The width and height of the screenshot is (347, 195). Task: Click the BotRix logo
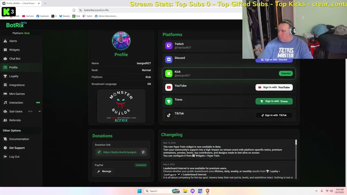click(x=16, y=25)
